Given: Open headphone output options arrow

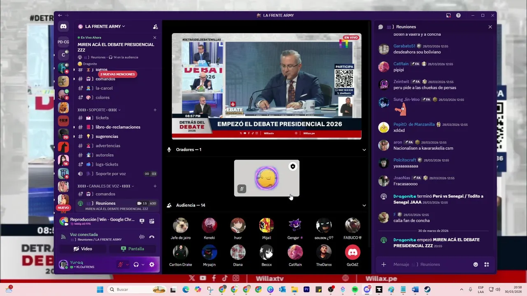Looking at the screenshot, I should pyautogui.click(x=143, y=265).
